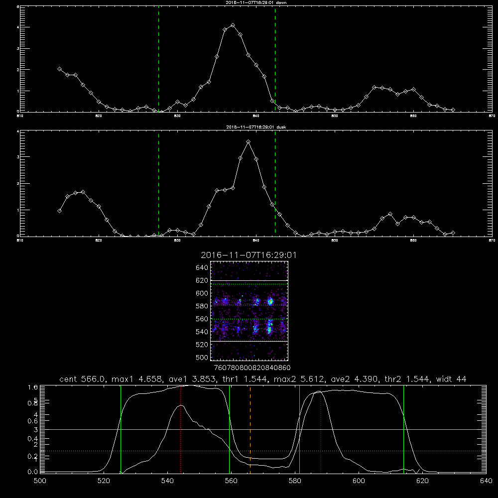498x498 pixels.
Task: Click the 'max1 4.658' value in stats line
Action: [x=137, y=379]
